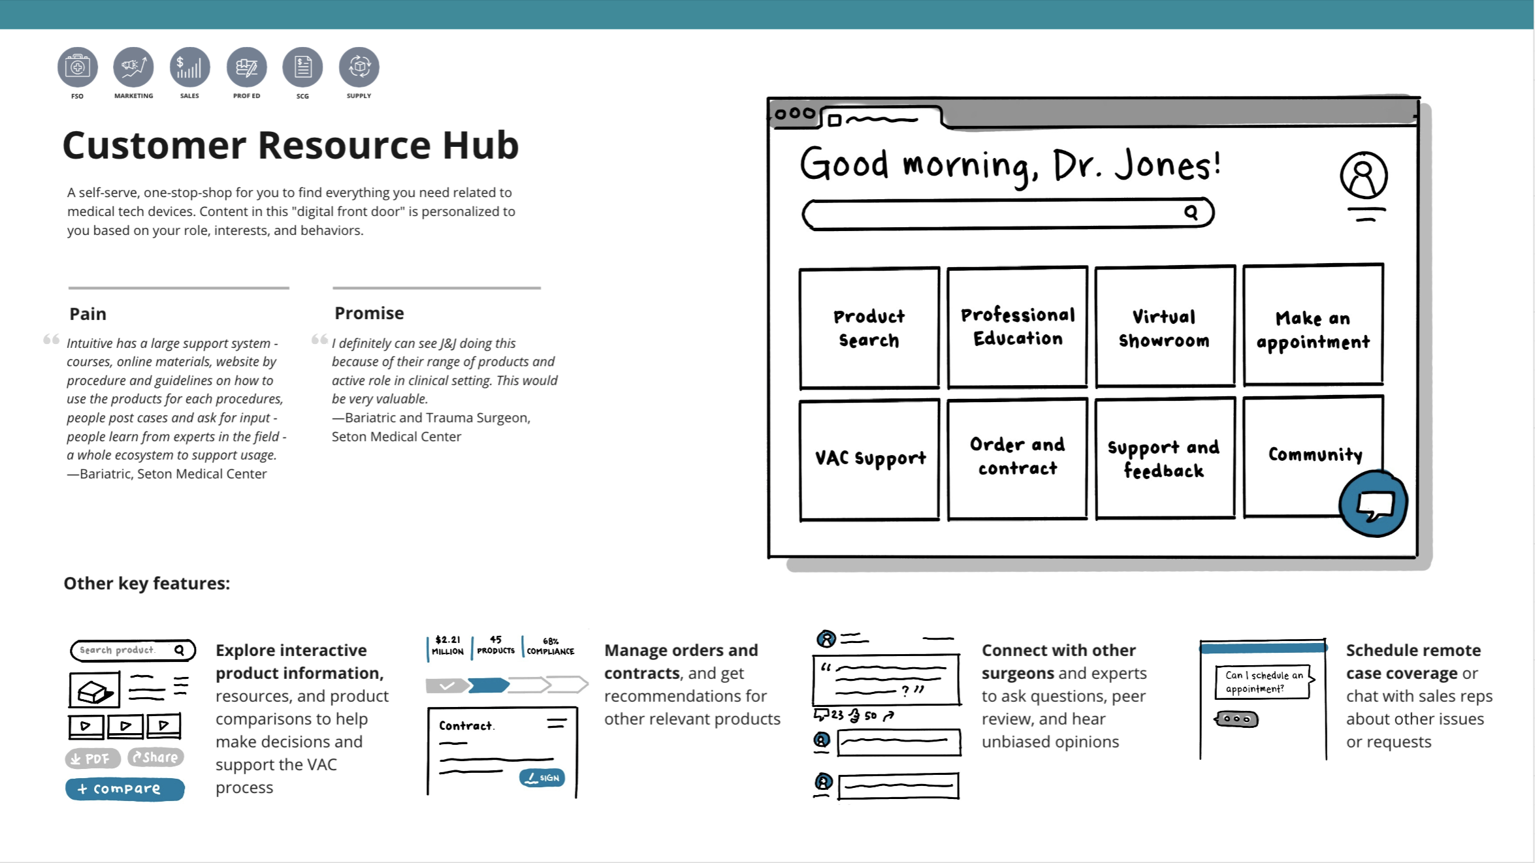Click the Sales bar chart icon
The image size is (1535, 863).
click(x=189, y=67)
